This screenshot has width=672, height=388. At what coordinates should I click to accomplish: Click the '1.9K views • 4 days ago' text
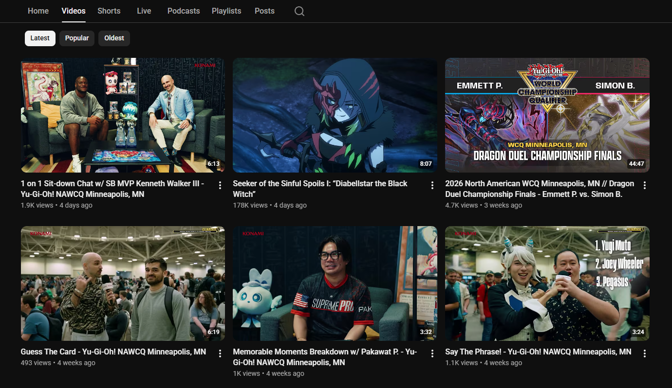[56, 205]
